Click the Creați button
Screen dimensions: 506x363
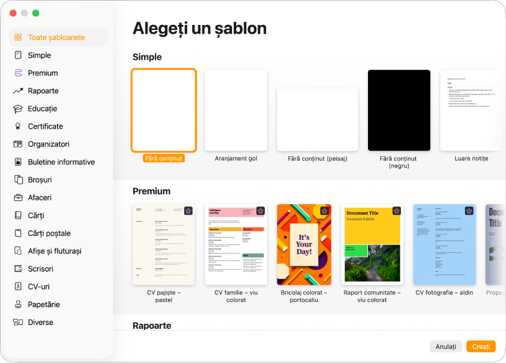coord(481,347)
